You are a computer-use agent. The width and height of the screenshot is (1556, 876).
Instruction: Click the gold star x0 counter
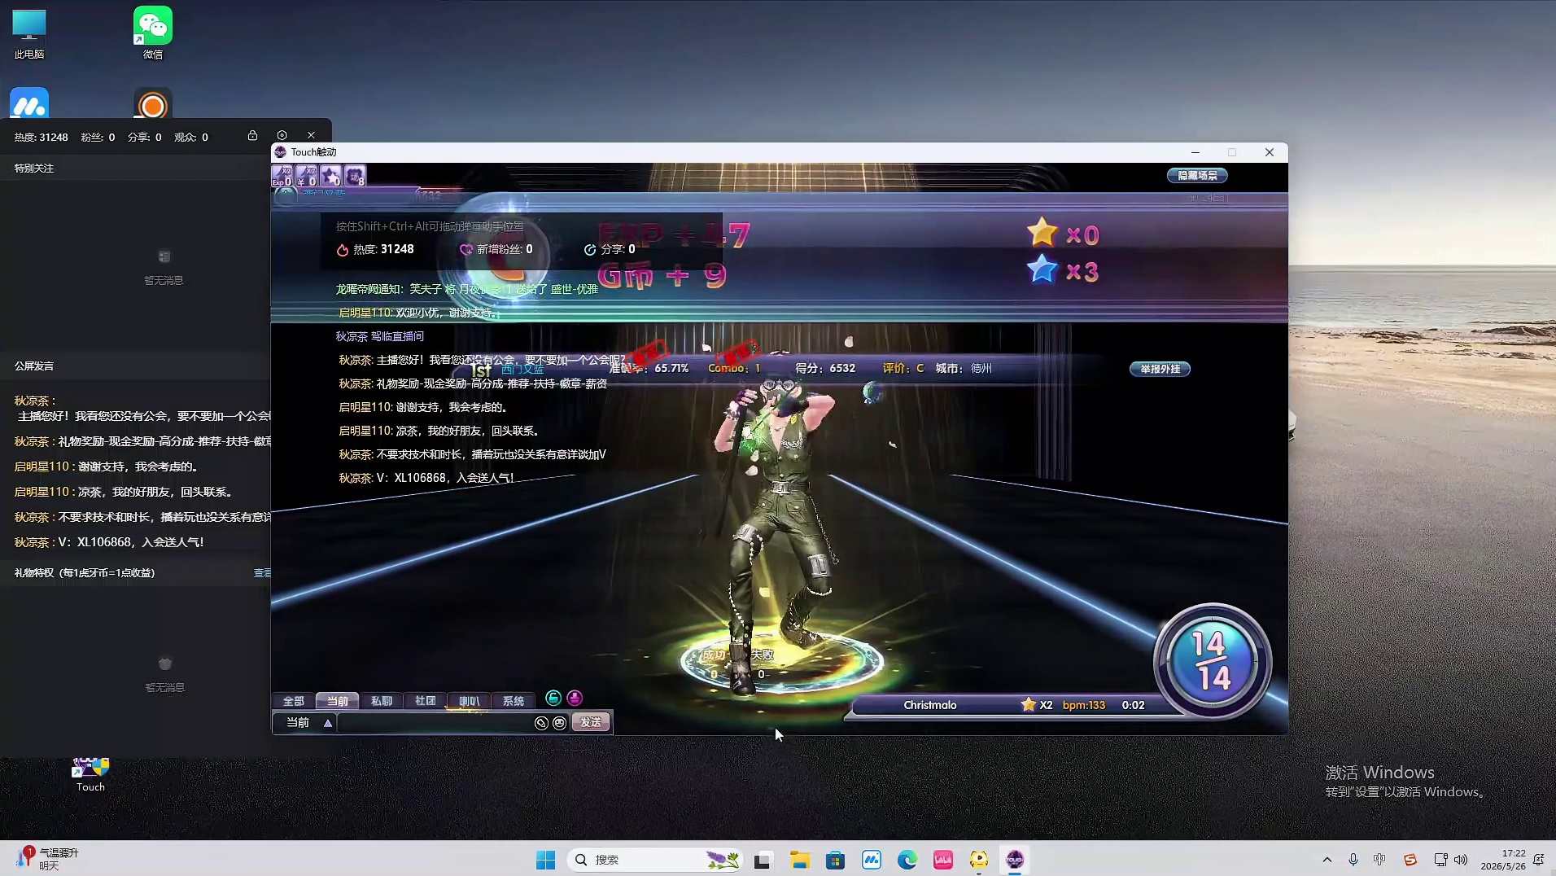[x=1063, y=234]
